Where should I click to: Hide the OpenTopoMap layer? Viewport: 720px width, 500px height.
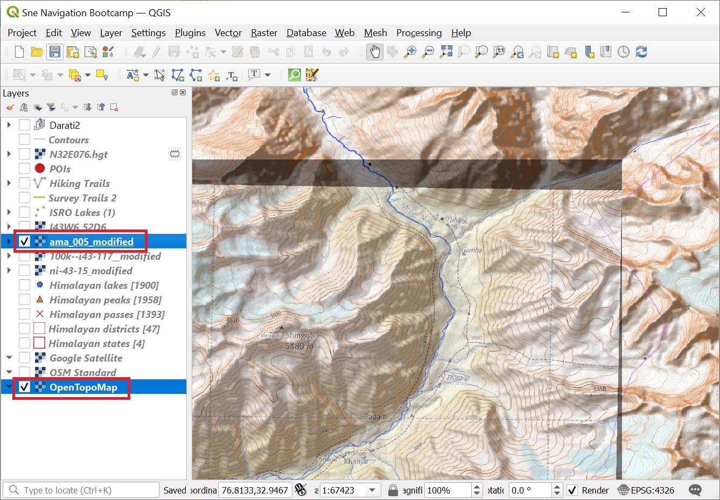coord(24,387)
